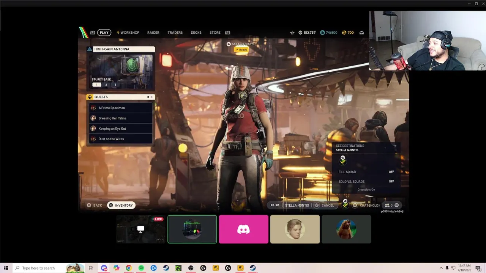Click the coin balance 153,757
This screenshot has width=486, height=273.
pos(307,33)
